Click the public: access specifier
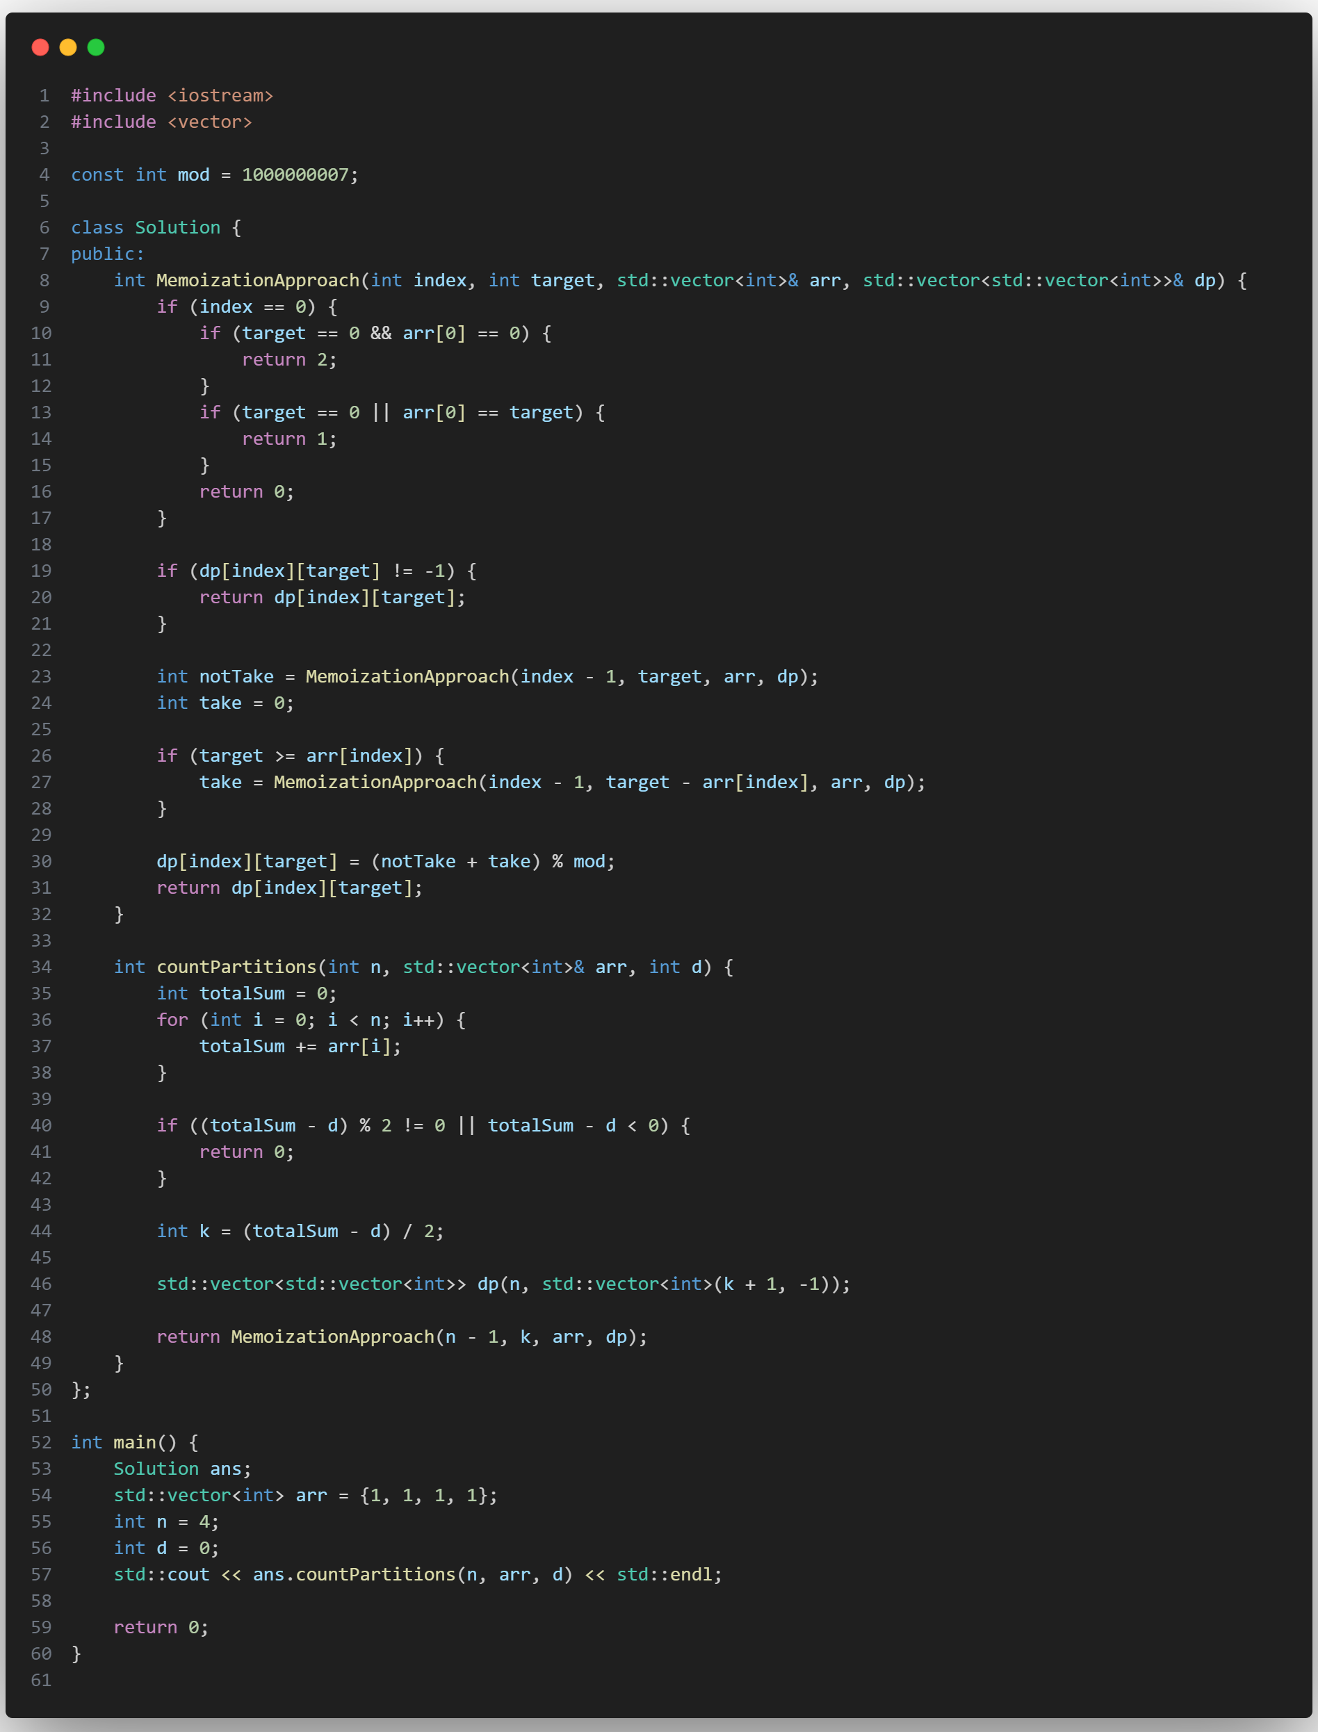This screenshot has width=1318, height=1732. click(108, 254)
